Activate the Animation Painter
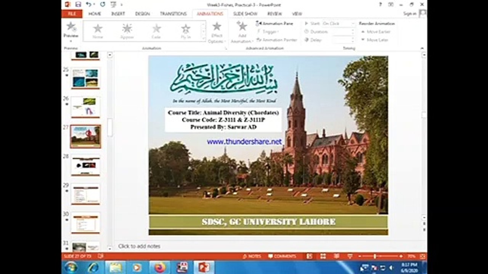 (277, 40)
